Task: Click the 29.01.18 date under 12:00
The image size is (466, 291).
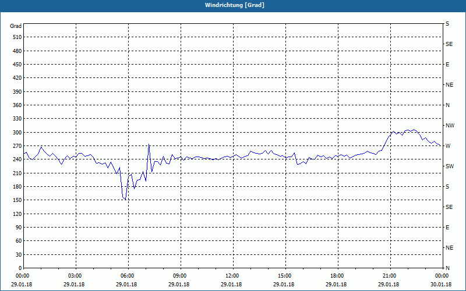Action: point(231,285)
